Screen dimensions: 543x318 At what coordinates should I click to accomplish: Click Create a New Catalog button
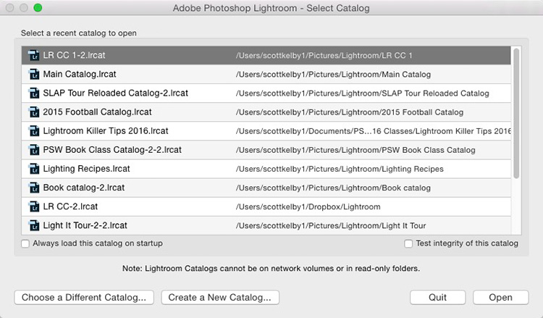pyautogui.click(x=220, y=298)
